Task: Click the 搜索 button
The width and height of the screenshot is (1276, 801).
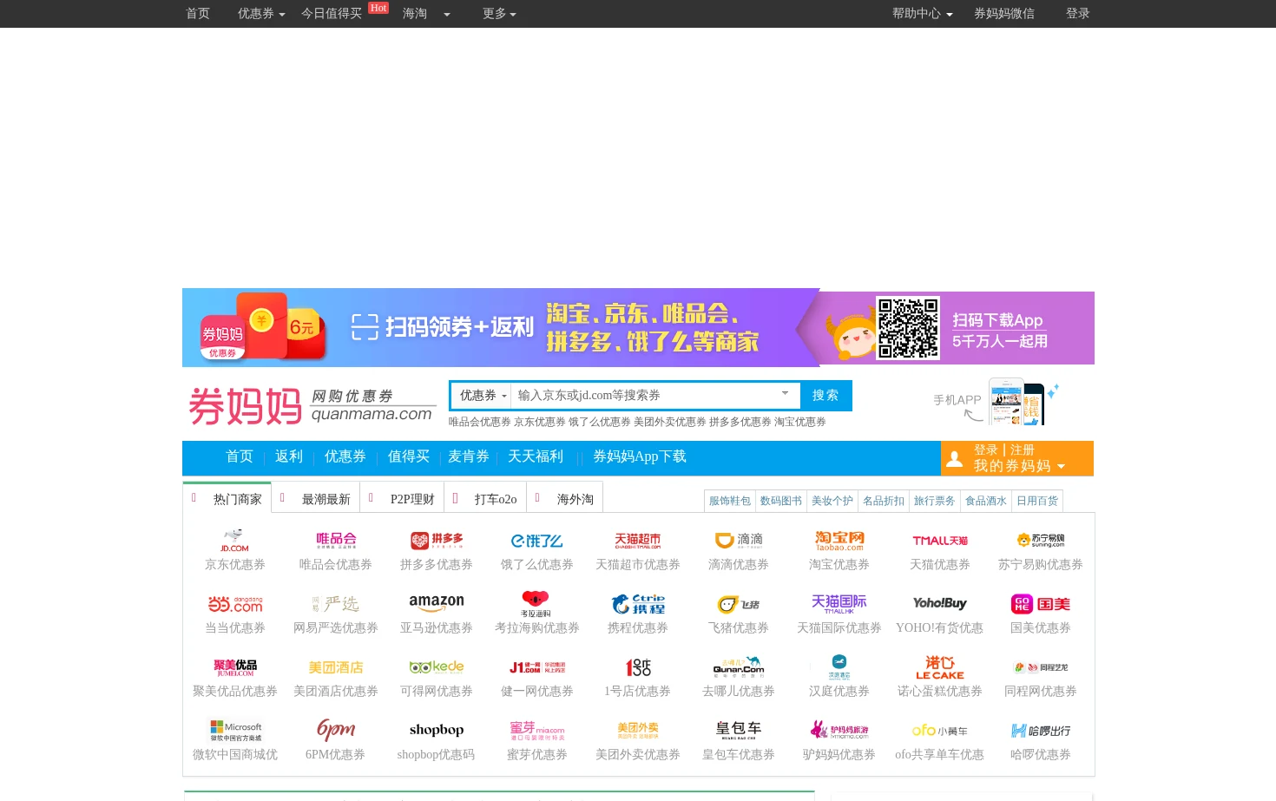Action: coord(825,395)
